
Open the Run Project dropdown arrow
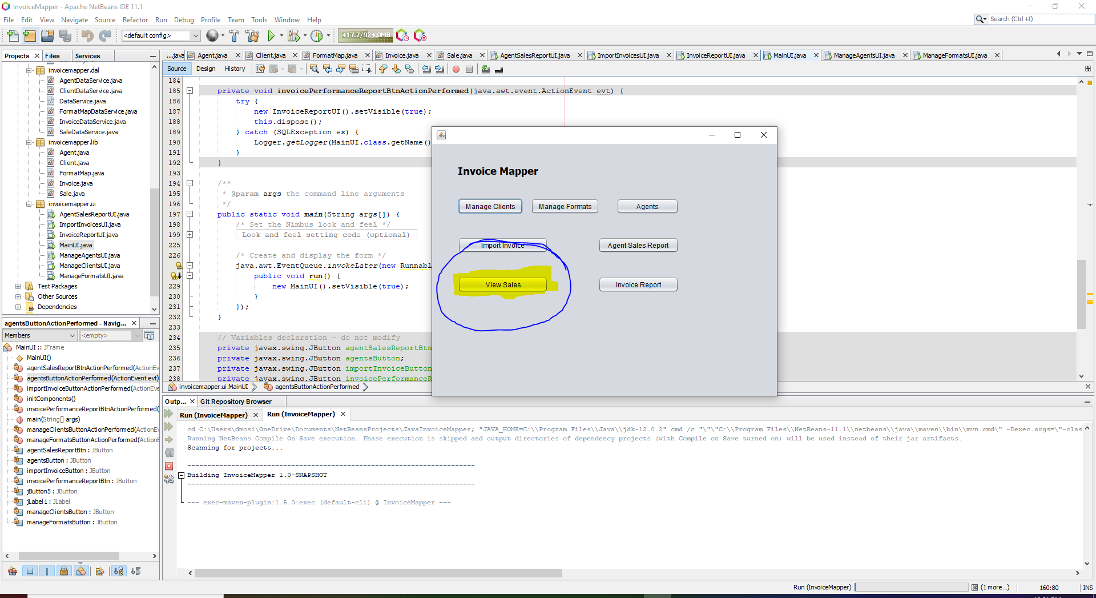(281, 36)
